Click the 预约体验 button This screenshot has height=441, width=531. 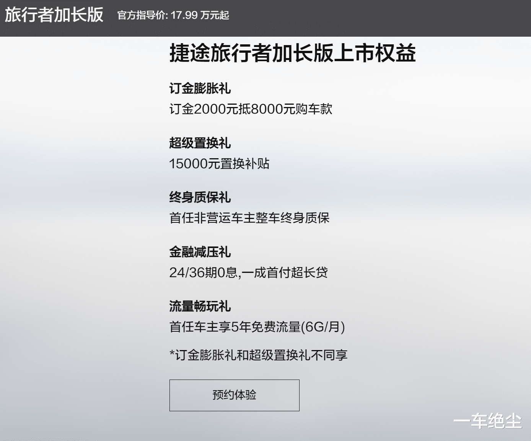[x=234, y=395]
